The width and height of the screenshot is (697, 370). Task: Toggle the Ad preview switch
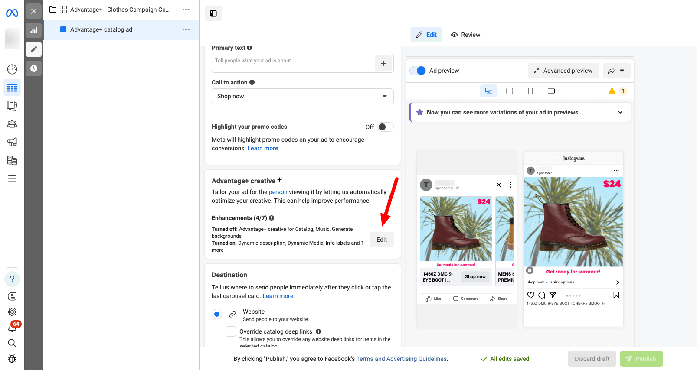coord(418,71)
